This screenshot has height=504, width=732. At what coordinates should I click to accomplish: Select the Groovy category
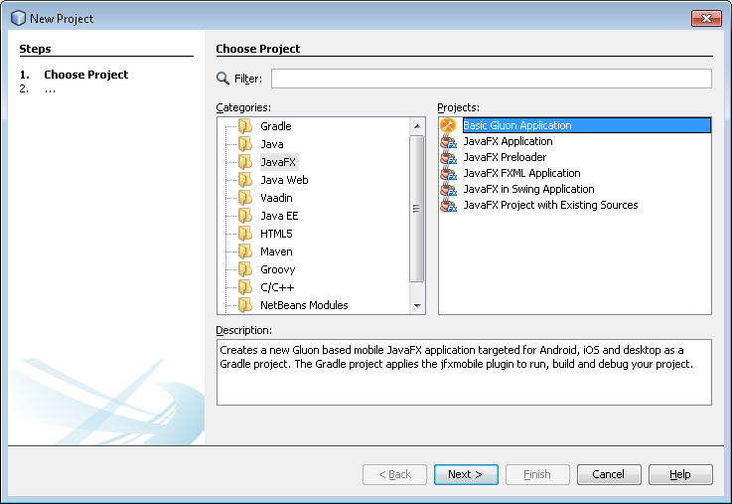click(x=278, y=269)
